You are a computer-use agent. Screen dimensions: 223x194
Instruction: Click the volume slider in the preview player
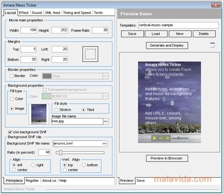180,138
